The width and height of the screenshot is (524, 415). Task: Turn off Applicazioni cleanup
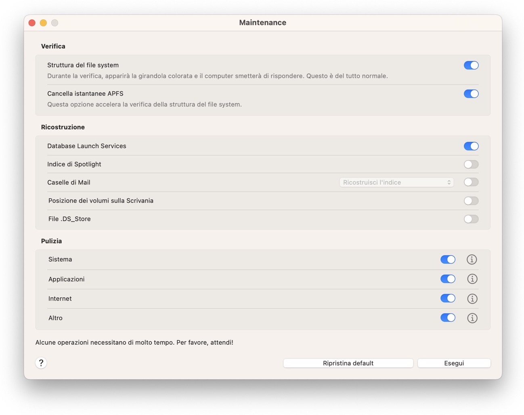pyautogui.click(x=448, y=279)
